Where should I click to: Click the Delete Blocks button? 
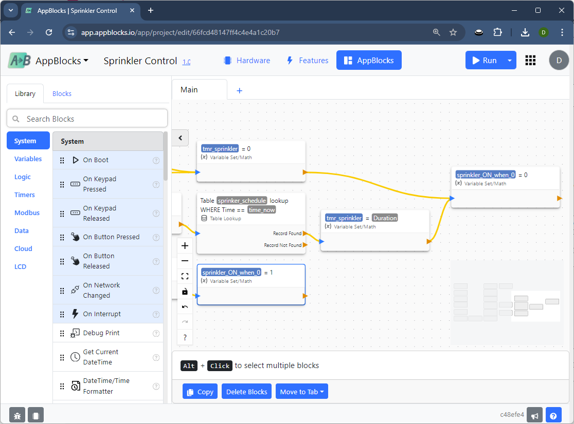[247, 392]
